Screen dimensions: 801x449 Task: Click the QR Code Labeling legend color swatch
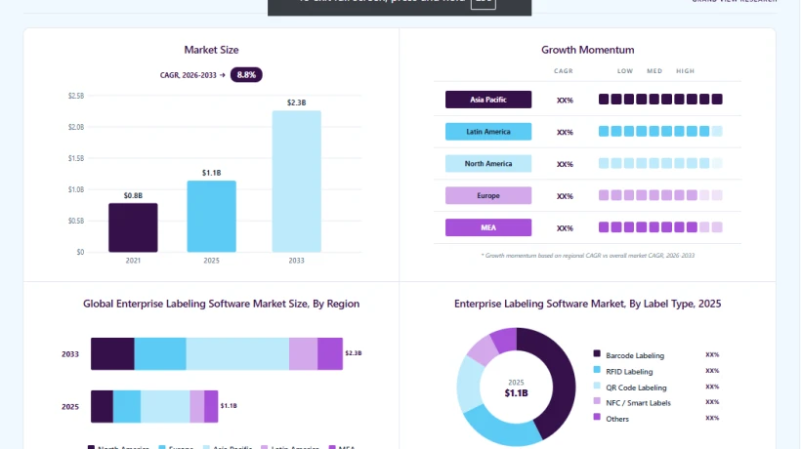tap(597, 386)
